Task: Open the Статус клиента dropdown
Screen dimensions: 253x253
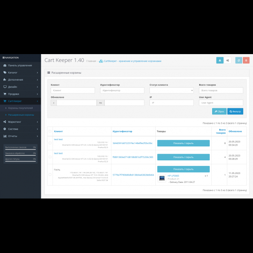Action: (x=171, y=90)
